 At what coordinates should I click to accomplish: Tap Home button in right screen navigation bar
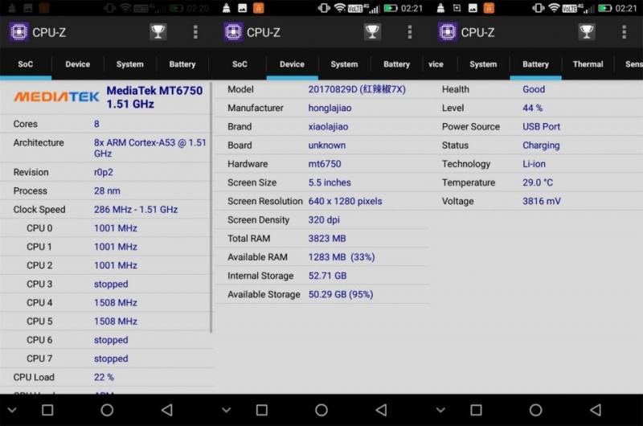535,410
